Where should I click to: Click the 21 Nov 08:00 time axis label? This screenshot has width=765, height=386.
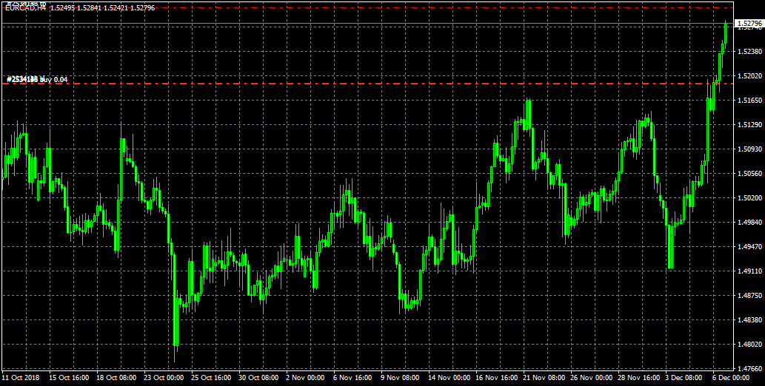pyautogui.click(x=541, y=377)
